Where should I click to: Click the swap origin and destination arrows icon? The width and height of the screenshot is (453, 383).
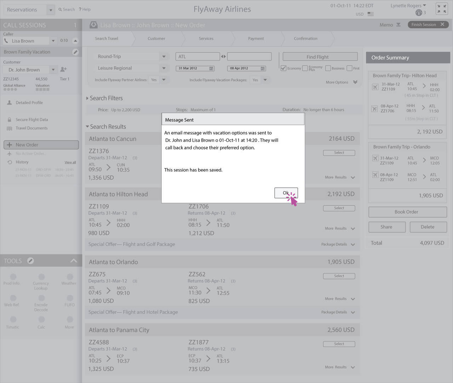coord(223,57)
